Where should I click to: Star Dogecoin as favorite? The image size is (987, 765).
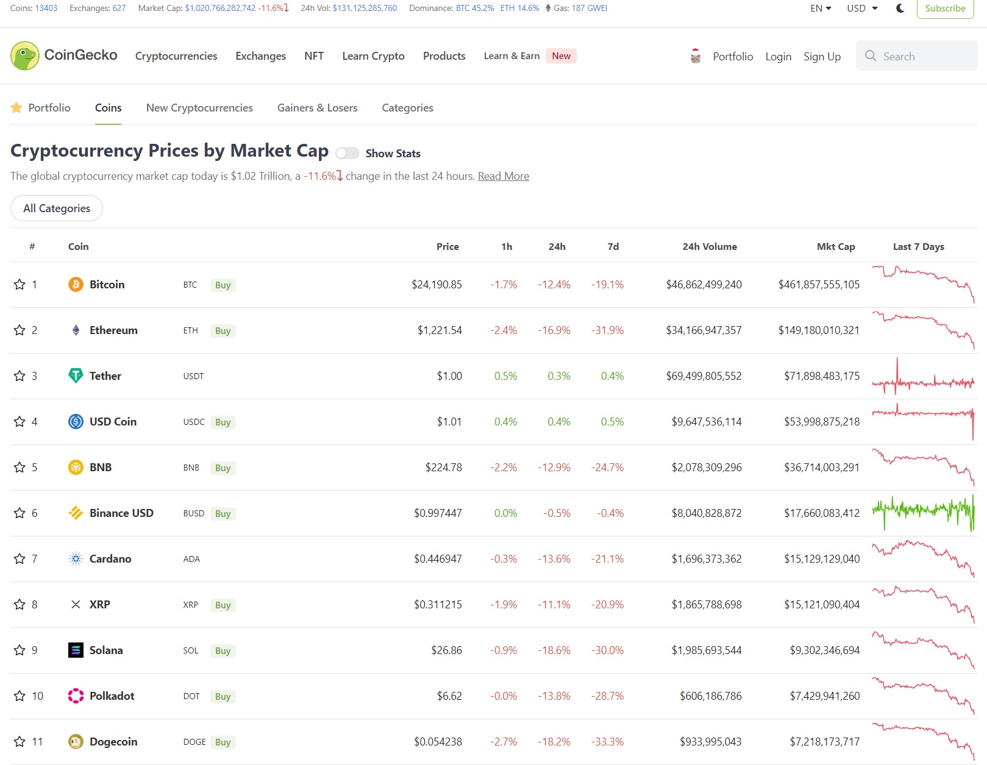[20, 742]
